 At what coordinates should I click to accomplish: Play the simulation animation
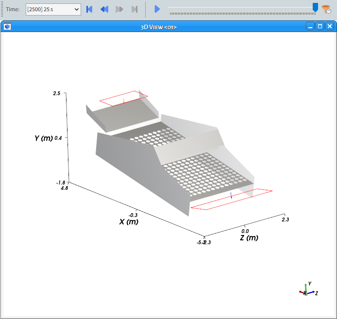pyautogui.click(x=157, y=9)
